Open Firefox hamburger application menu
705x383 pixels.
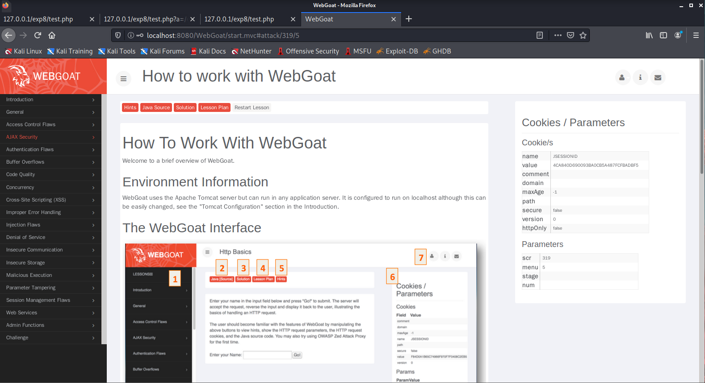pos(696,35)
